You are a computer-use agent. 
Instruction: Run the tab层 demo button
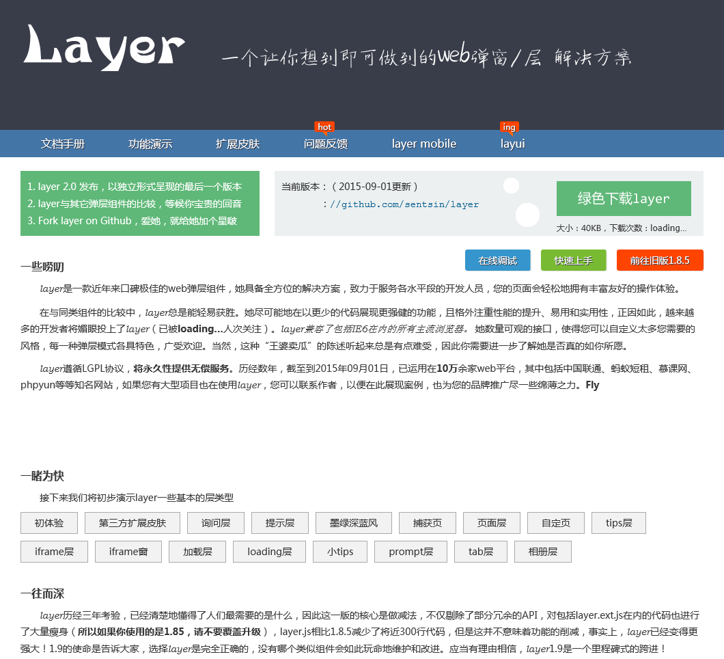pyautogui.click(x=481, y=552)
